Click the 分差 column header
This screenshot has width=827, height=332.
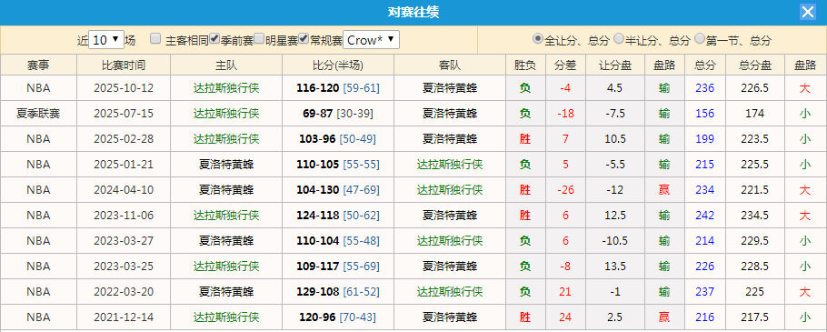pos(565,65)
